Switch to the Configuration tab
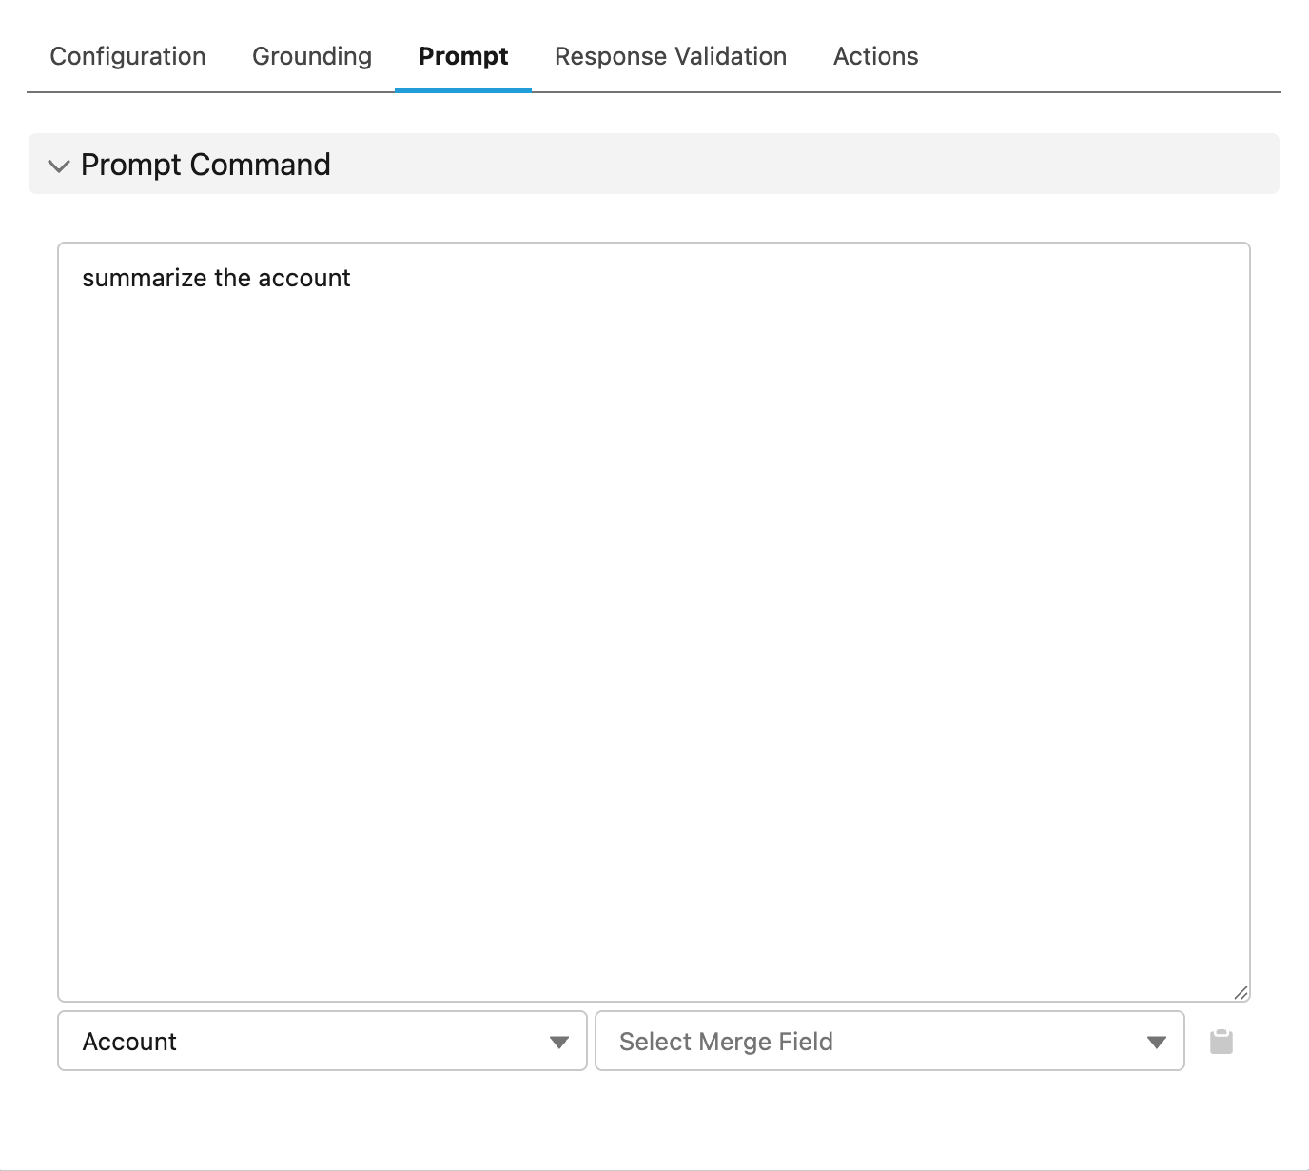Image resolution: width=1309 pixels, height=1171 pixels. pos(127,56)
